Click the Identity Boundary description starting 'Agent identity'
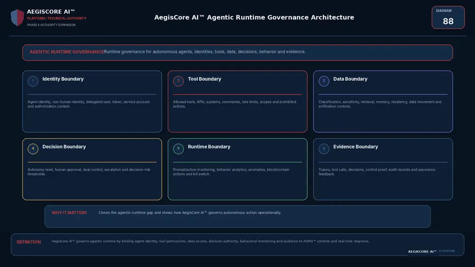Image resolution: width=475 pixels, height=267 pixels. coord(89,104)
